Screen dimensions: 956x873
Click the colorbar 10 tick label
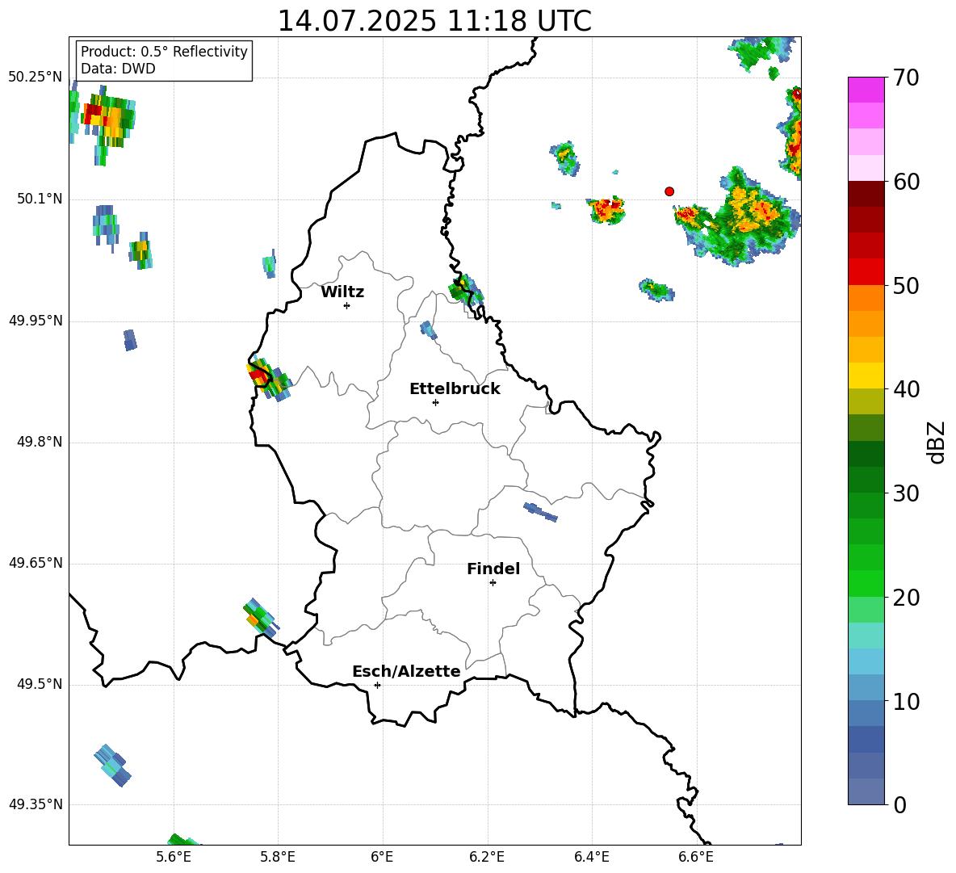tap(907, 701)
